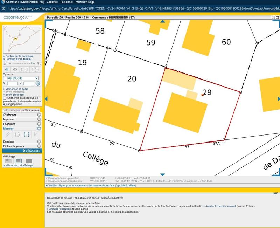Switch to the 'outils simples' tab
Viewport: 280px width, 228px height.
click(11, 110)
